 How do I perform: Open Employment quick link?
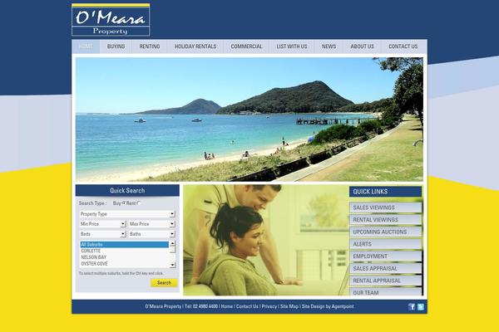pyautogui.click(x=386, y=256)
